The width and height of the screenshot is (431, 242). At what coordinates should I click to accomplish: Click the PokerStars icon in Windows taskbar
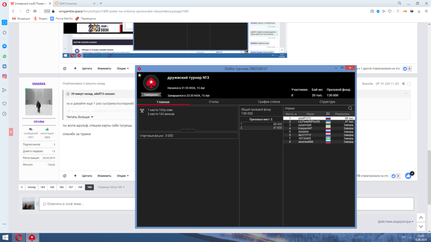(x=32, y=237)
